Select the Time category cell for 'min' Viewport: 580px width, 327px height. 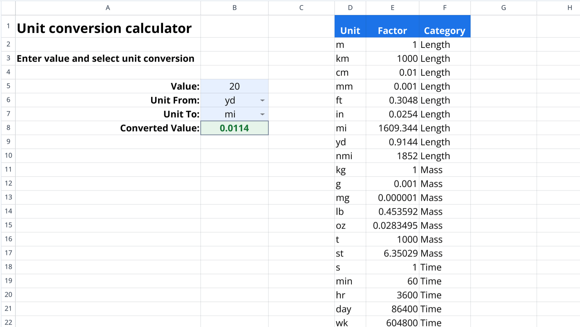coord(445,281)
